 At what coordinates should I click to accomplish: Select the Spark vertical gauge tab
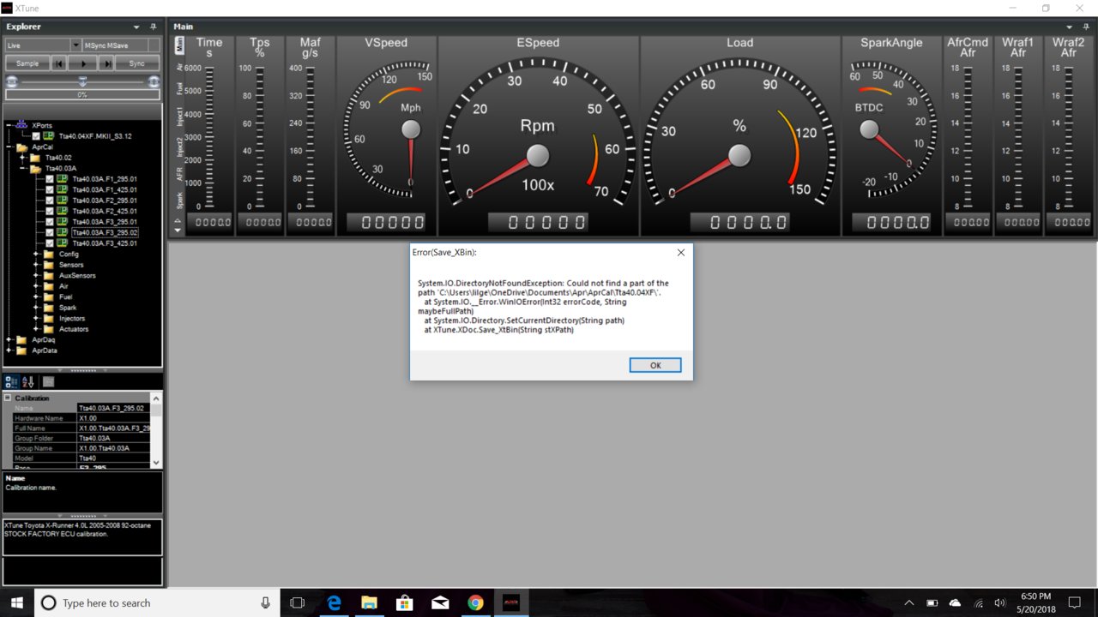pos(180,201)
